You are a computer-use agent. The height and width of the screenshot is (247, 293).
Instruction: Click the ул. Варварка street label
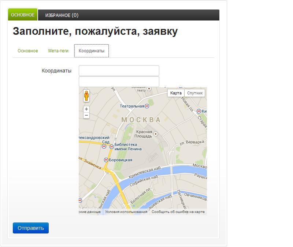(192, 142)
